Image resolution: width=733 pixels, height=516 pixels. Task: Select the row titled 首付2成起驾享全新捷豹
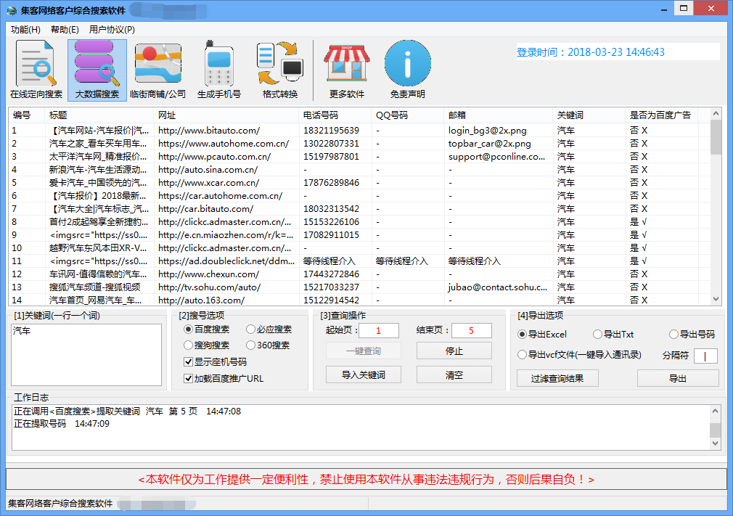(x=359, y=222)
